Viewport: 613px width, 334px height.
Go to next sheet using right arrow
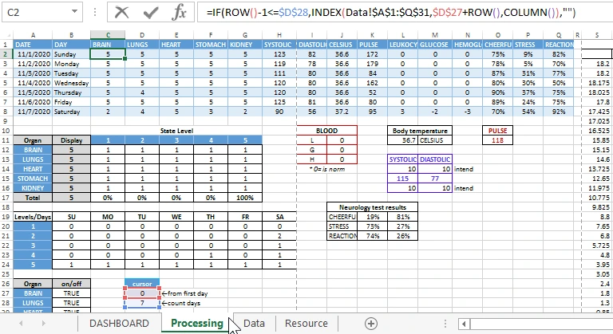43,324
